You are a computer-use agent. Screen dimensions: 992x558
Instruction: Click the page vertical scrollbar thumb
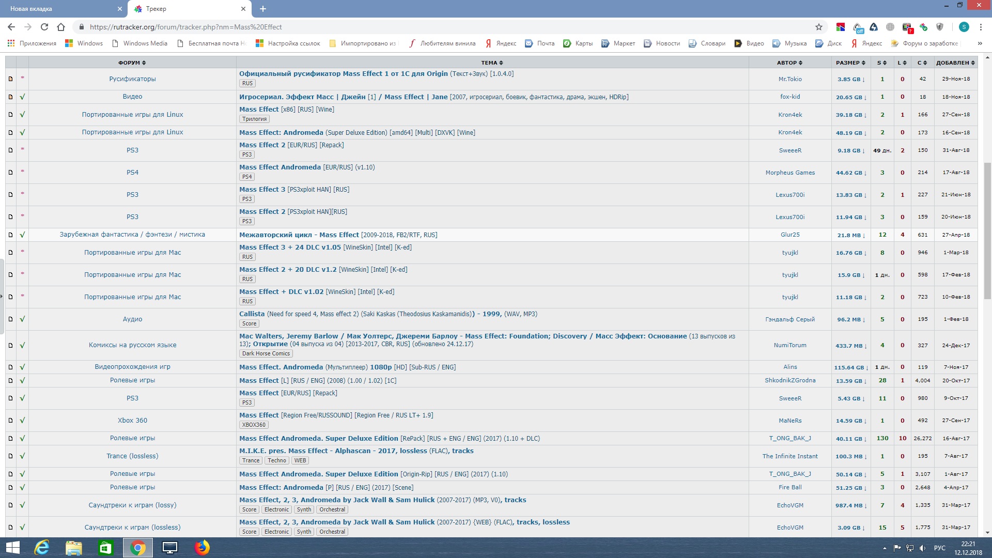(x=987, y=230)
